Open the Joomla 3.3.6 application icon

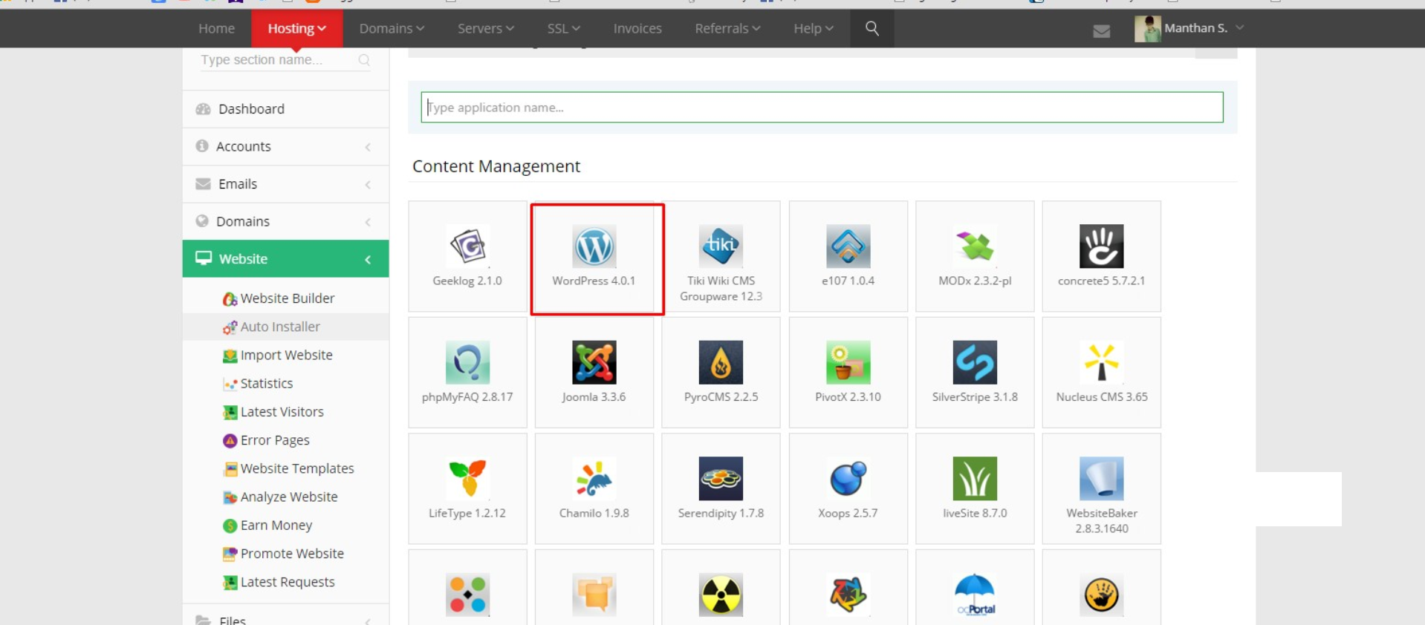click(x=594, y=363)
